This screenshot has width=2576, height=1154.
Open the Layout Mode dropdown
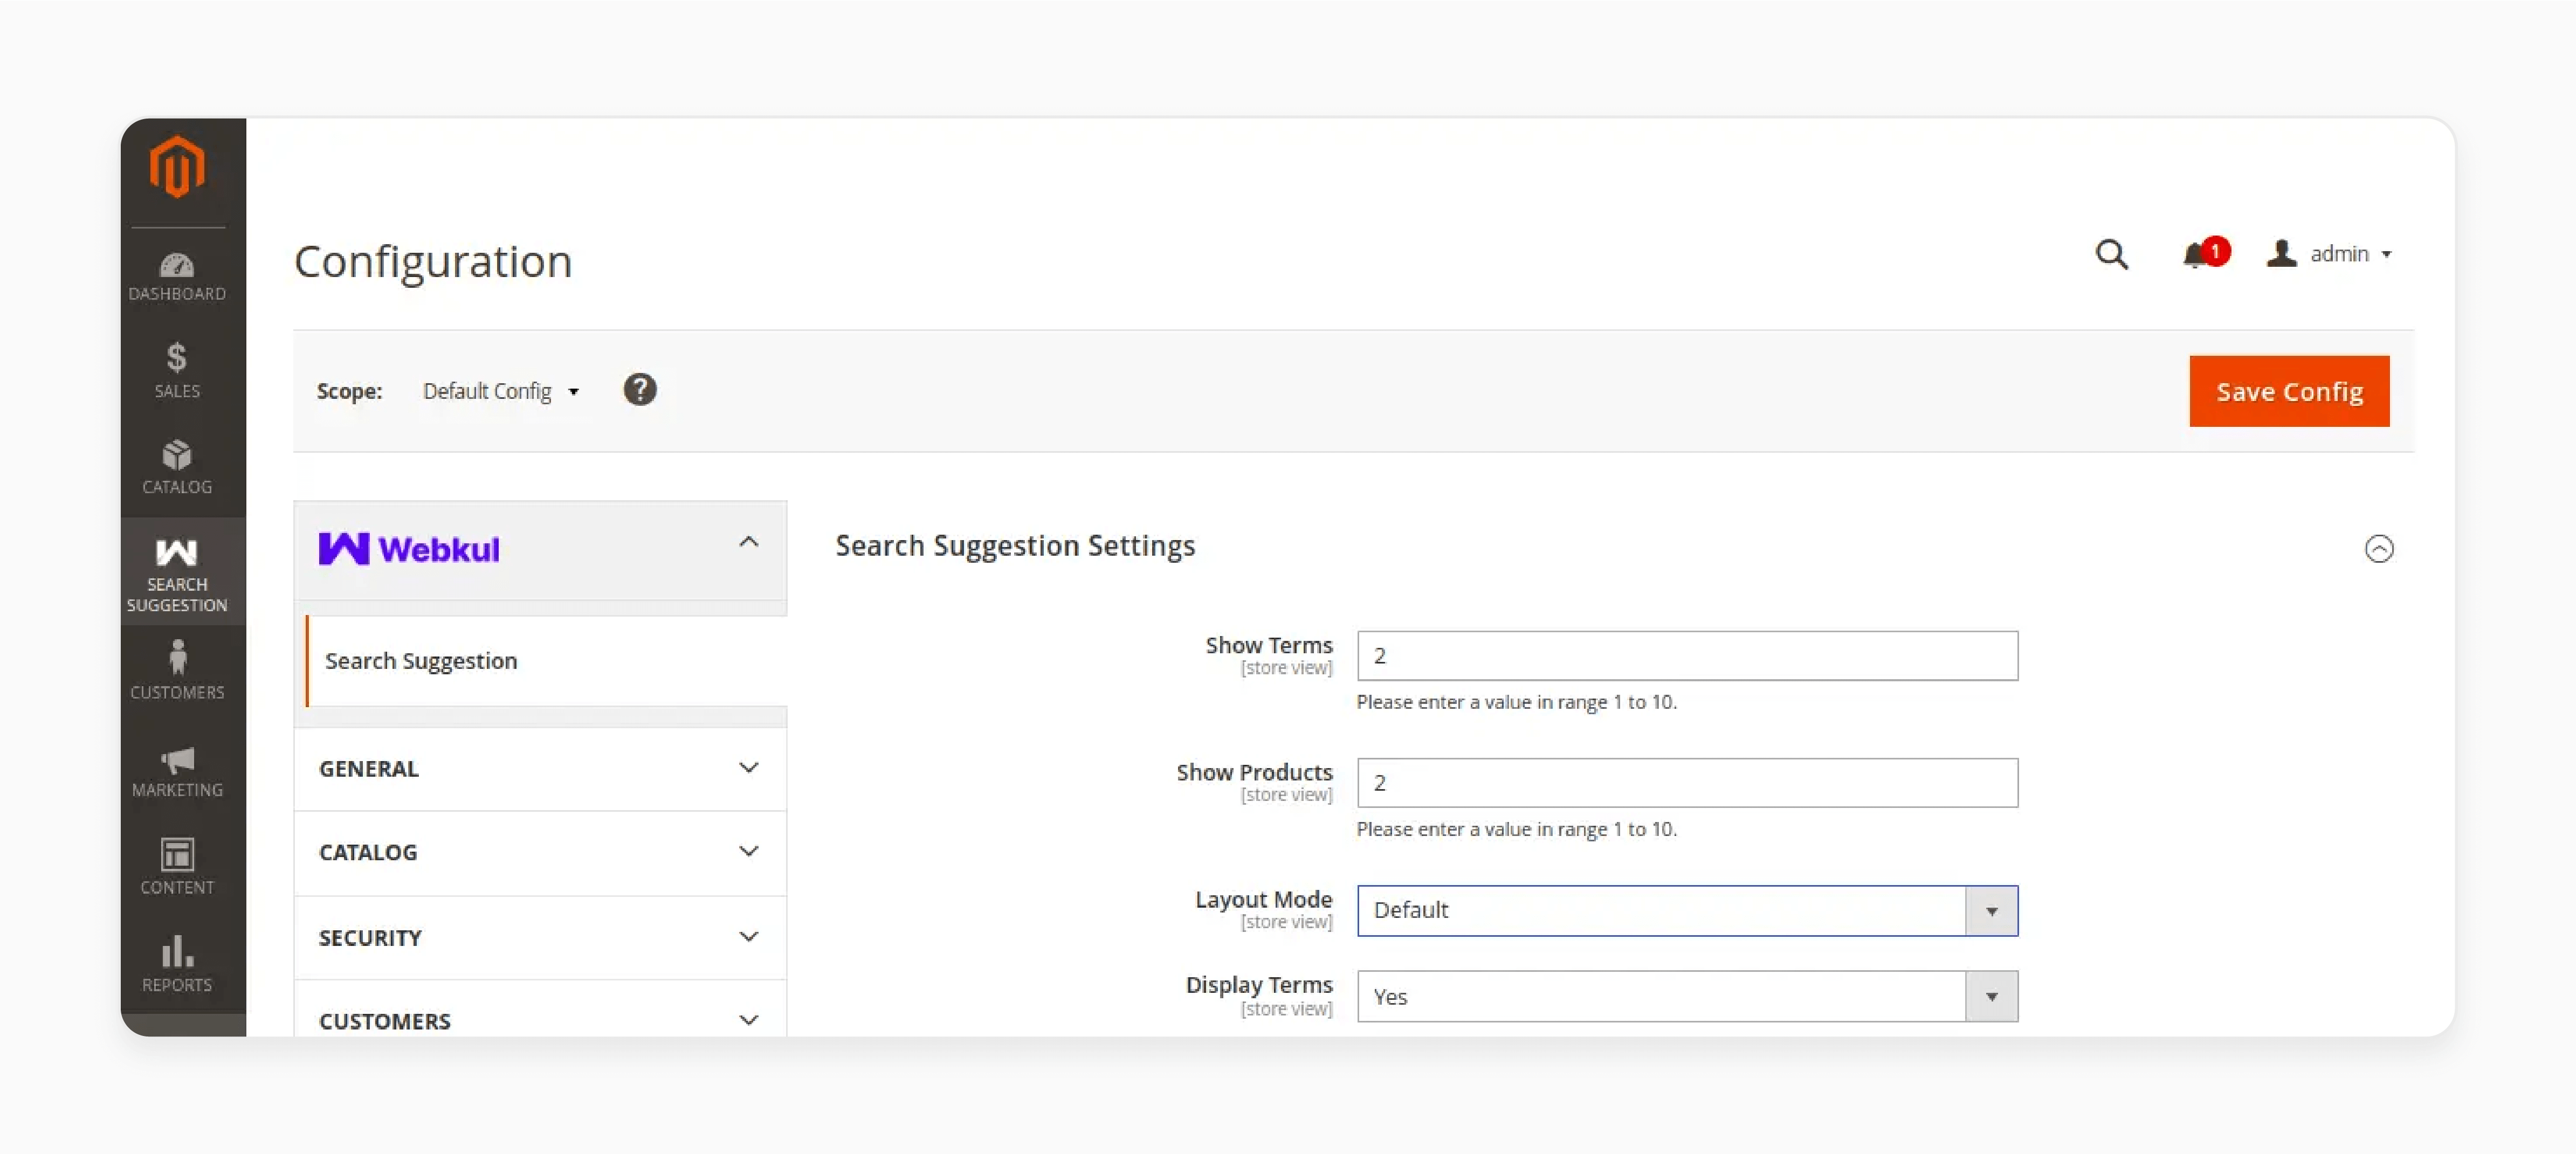pos(1687,910)
